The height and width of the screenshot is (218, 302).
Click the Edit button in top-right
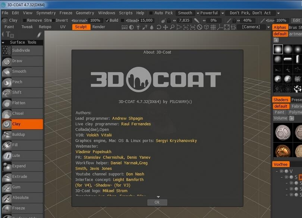coord(296,20)
